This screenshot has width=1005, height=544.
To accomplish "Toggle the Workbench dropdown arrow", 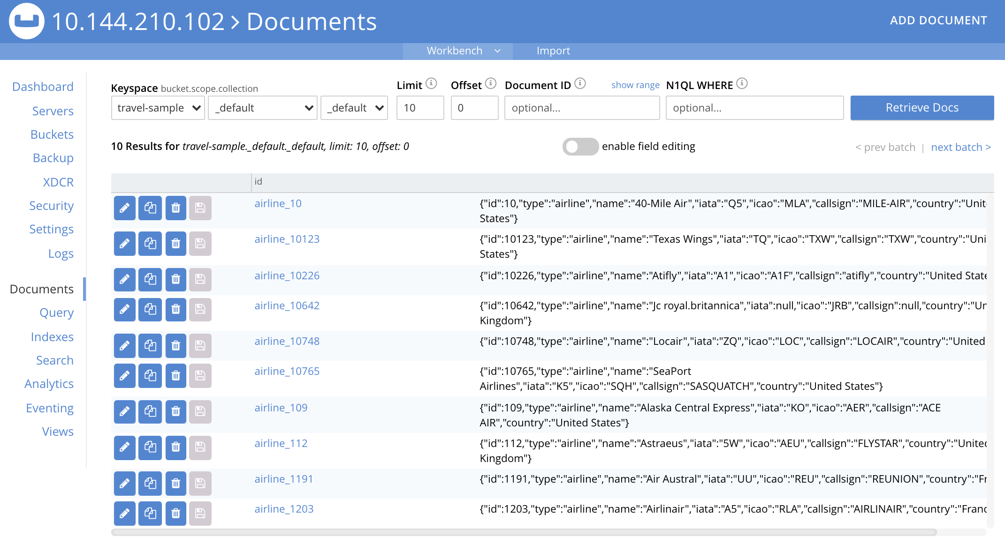I will point(496,50).
